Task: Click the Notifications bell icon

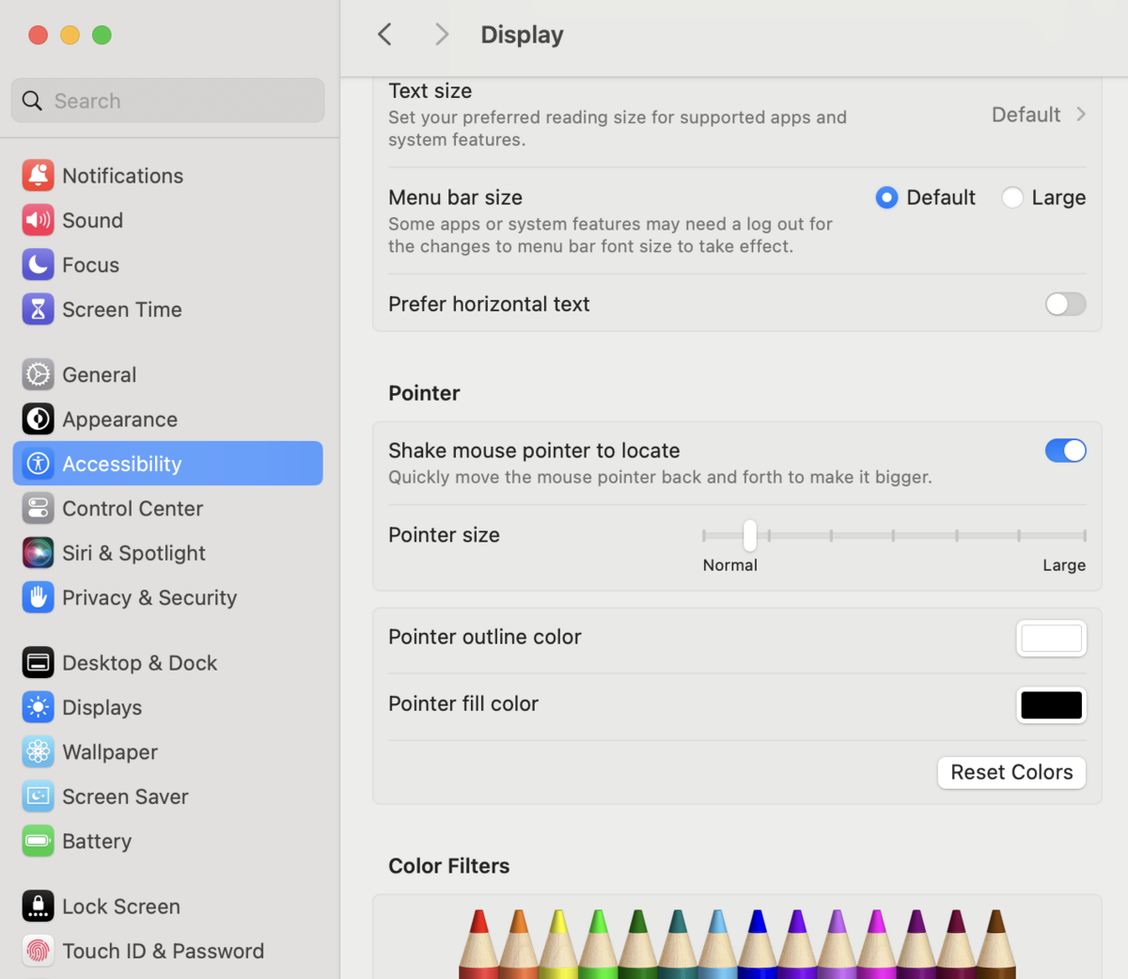Action: coord(38,176)
